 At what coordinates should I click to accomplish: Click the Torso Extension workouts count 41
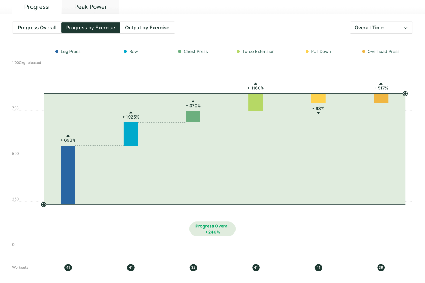(256, 268)
